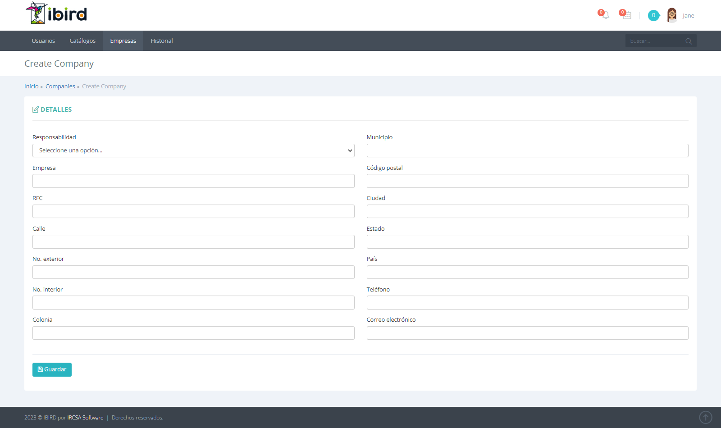Click the Colonia input field

point(193,333)
